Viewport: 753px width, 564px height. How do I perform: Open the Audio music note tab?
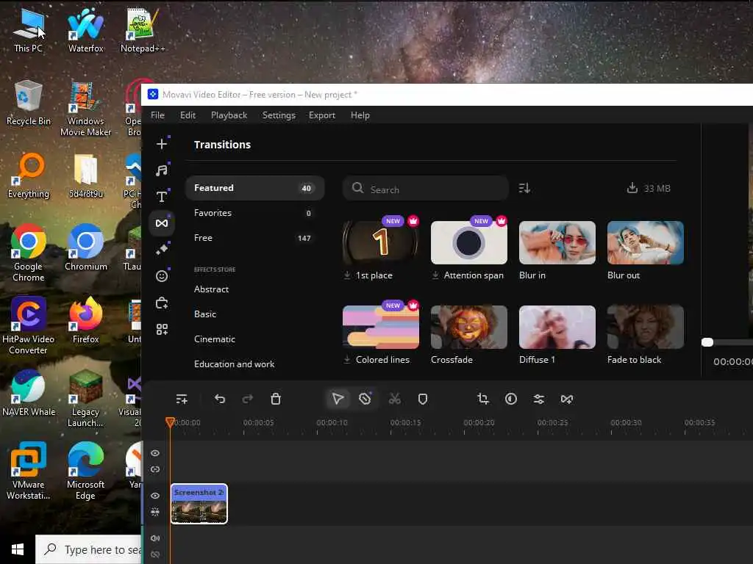pos(162,170)
